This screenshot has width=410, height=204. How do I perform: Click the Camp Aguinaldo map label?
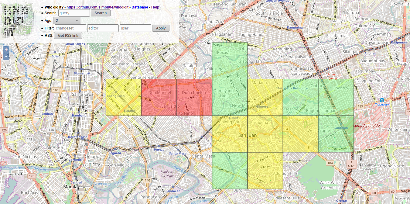(366, 125)
